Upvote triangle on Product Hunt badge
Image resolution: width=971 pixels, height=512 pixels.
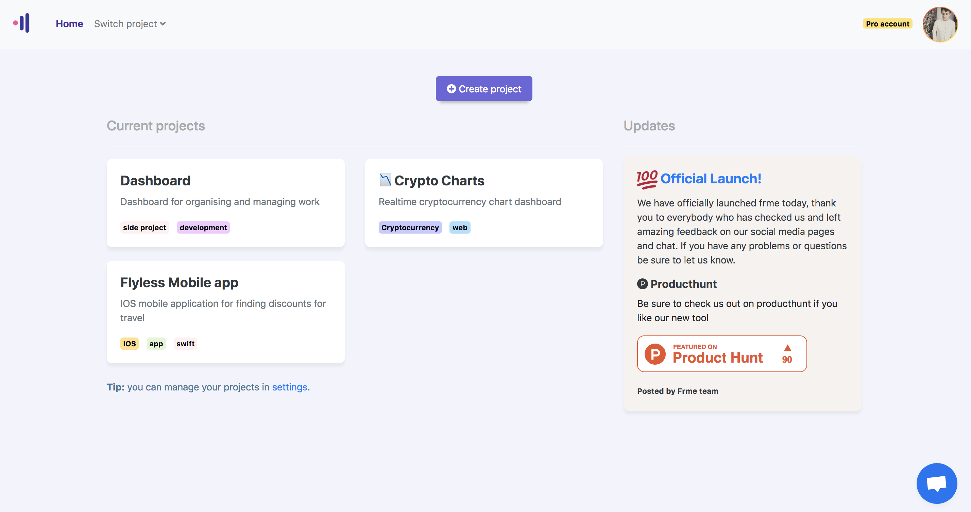tap(787, 347)
